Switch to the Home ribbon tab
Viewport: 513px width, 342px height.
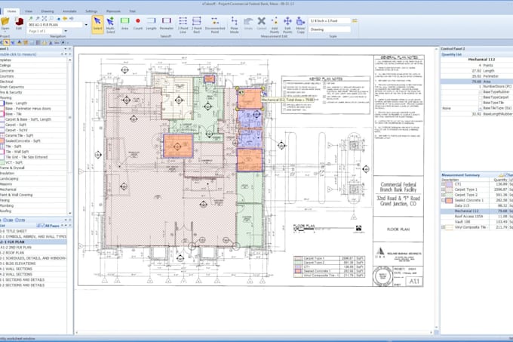pyautogui.click(x=12, y=11)
